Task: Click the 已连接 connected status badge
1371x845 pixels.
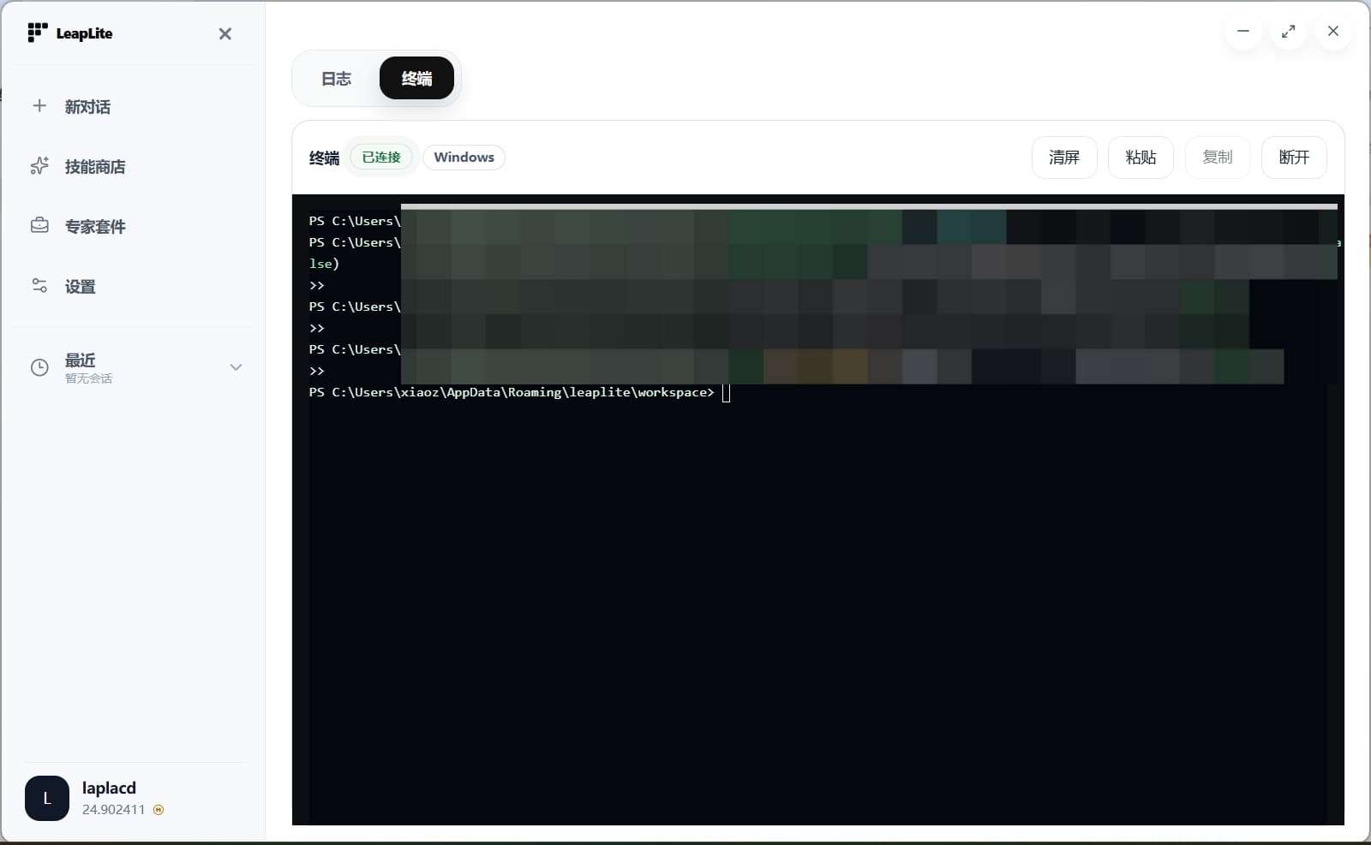Action: pos(381,158)
